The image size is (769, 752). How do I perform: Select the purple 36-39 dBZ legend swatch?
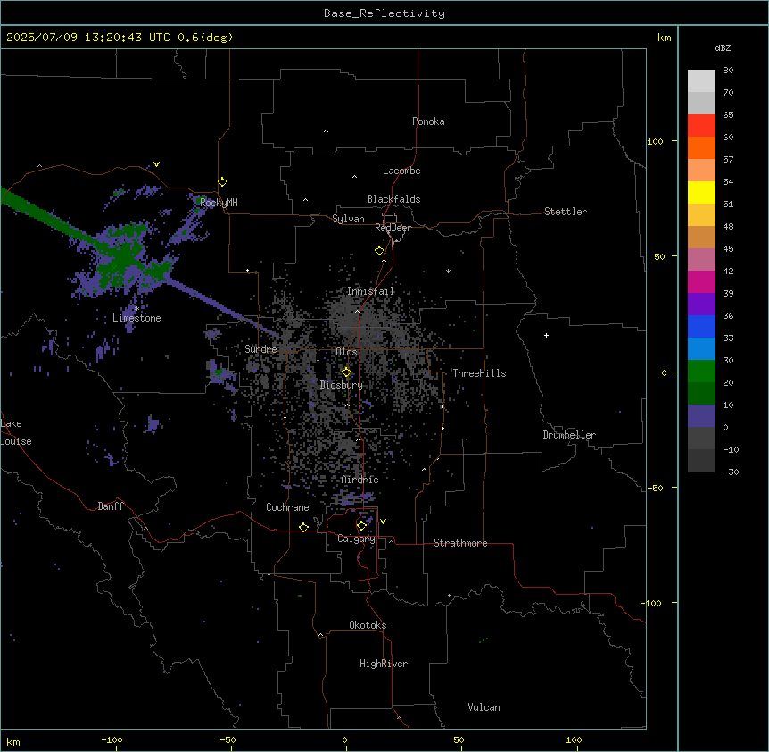click(x=701, y=304)
